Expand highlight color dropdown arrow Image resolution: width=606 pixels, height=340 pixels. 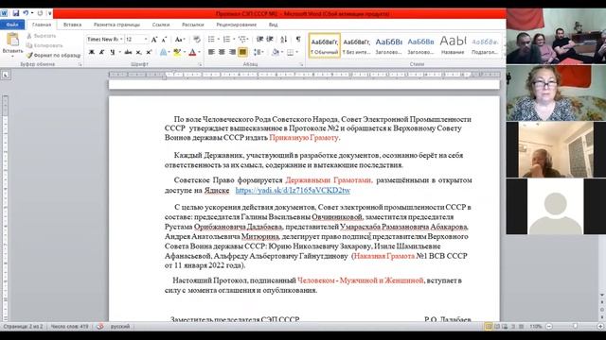(185, 52)
